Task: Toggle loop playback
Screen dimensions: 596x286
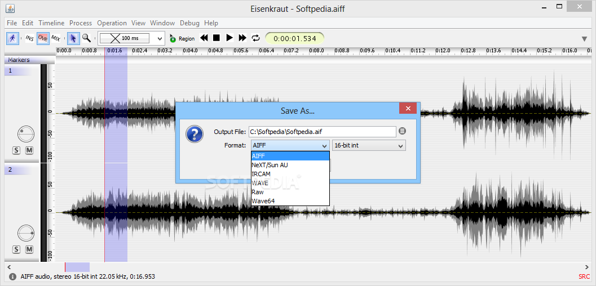Action: (255, 38)
